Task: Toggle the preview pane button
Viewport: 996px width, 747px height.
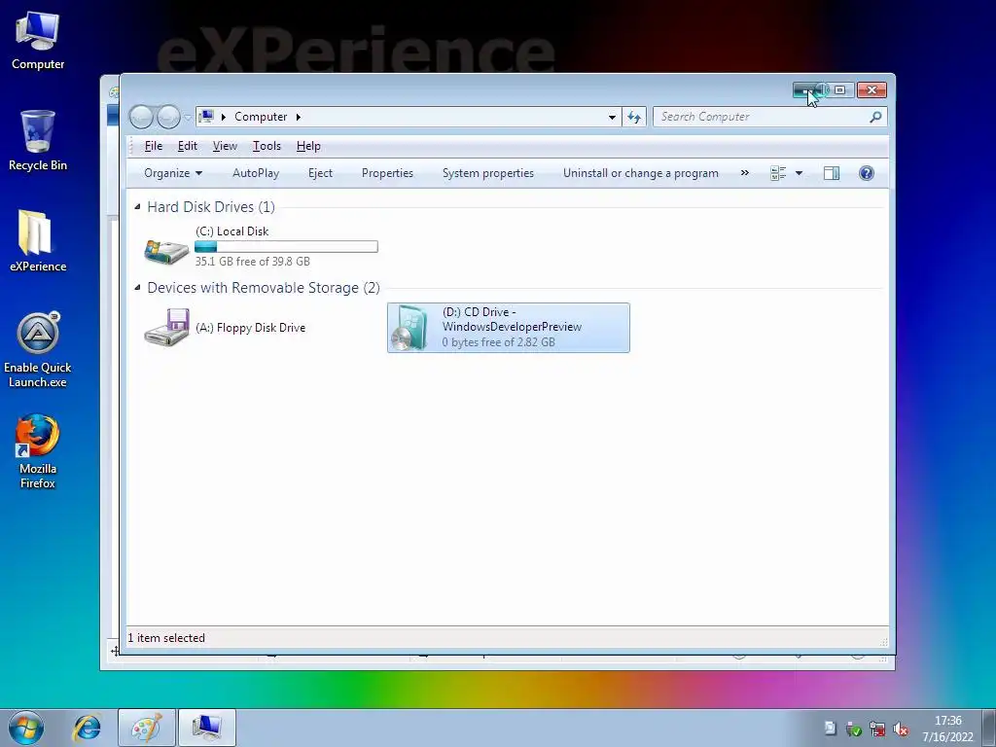Action: pyautogui.click(x=832, y=173)
